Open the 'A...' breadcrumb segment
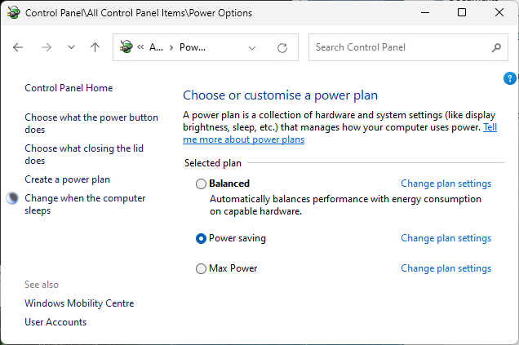Screen dimensions: 519x345 coord(156,47)
